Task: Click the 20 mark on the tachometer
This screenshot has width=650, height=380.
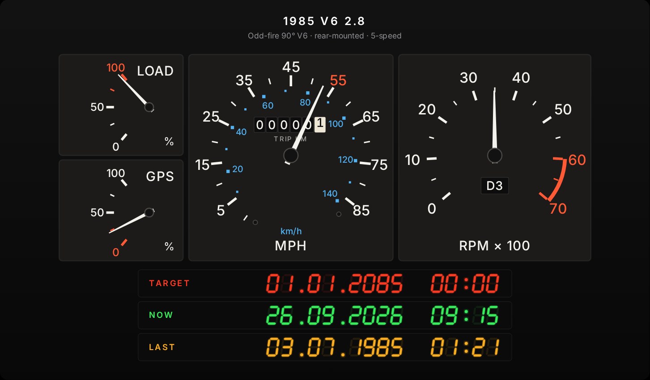Action: pyautogui.click(x=427, y=110)
